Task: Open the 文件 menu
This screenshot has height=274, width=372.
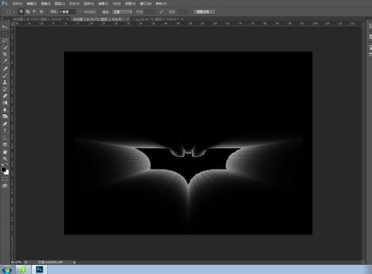Action: click(17, 4)
